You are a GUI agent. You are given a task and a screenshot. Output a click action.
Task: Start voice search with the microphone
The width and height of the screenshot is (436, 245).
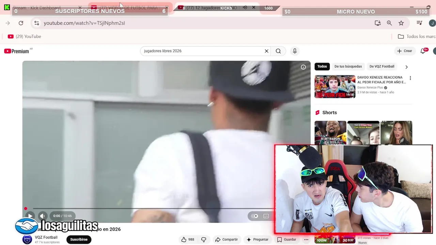pyautogui.click(x=295, y=51)
